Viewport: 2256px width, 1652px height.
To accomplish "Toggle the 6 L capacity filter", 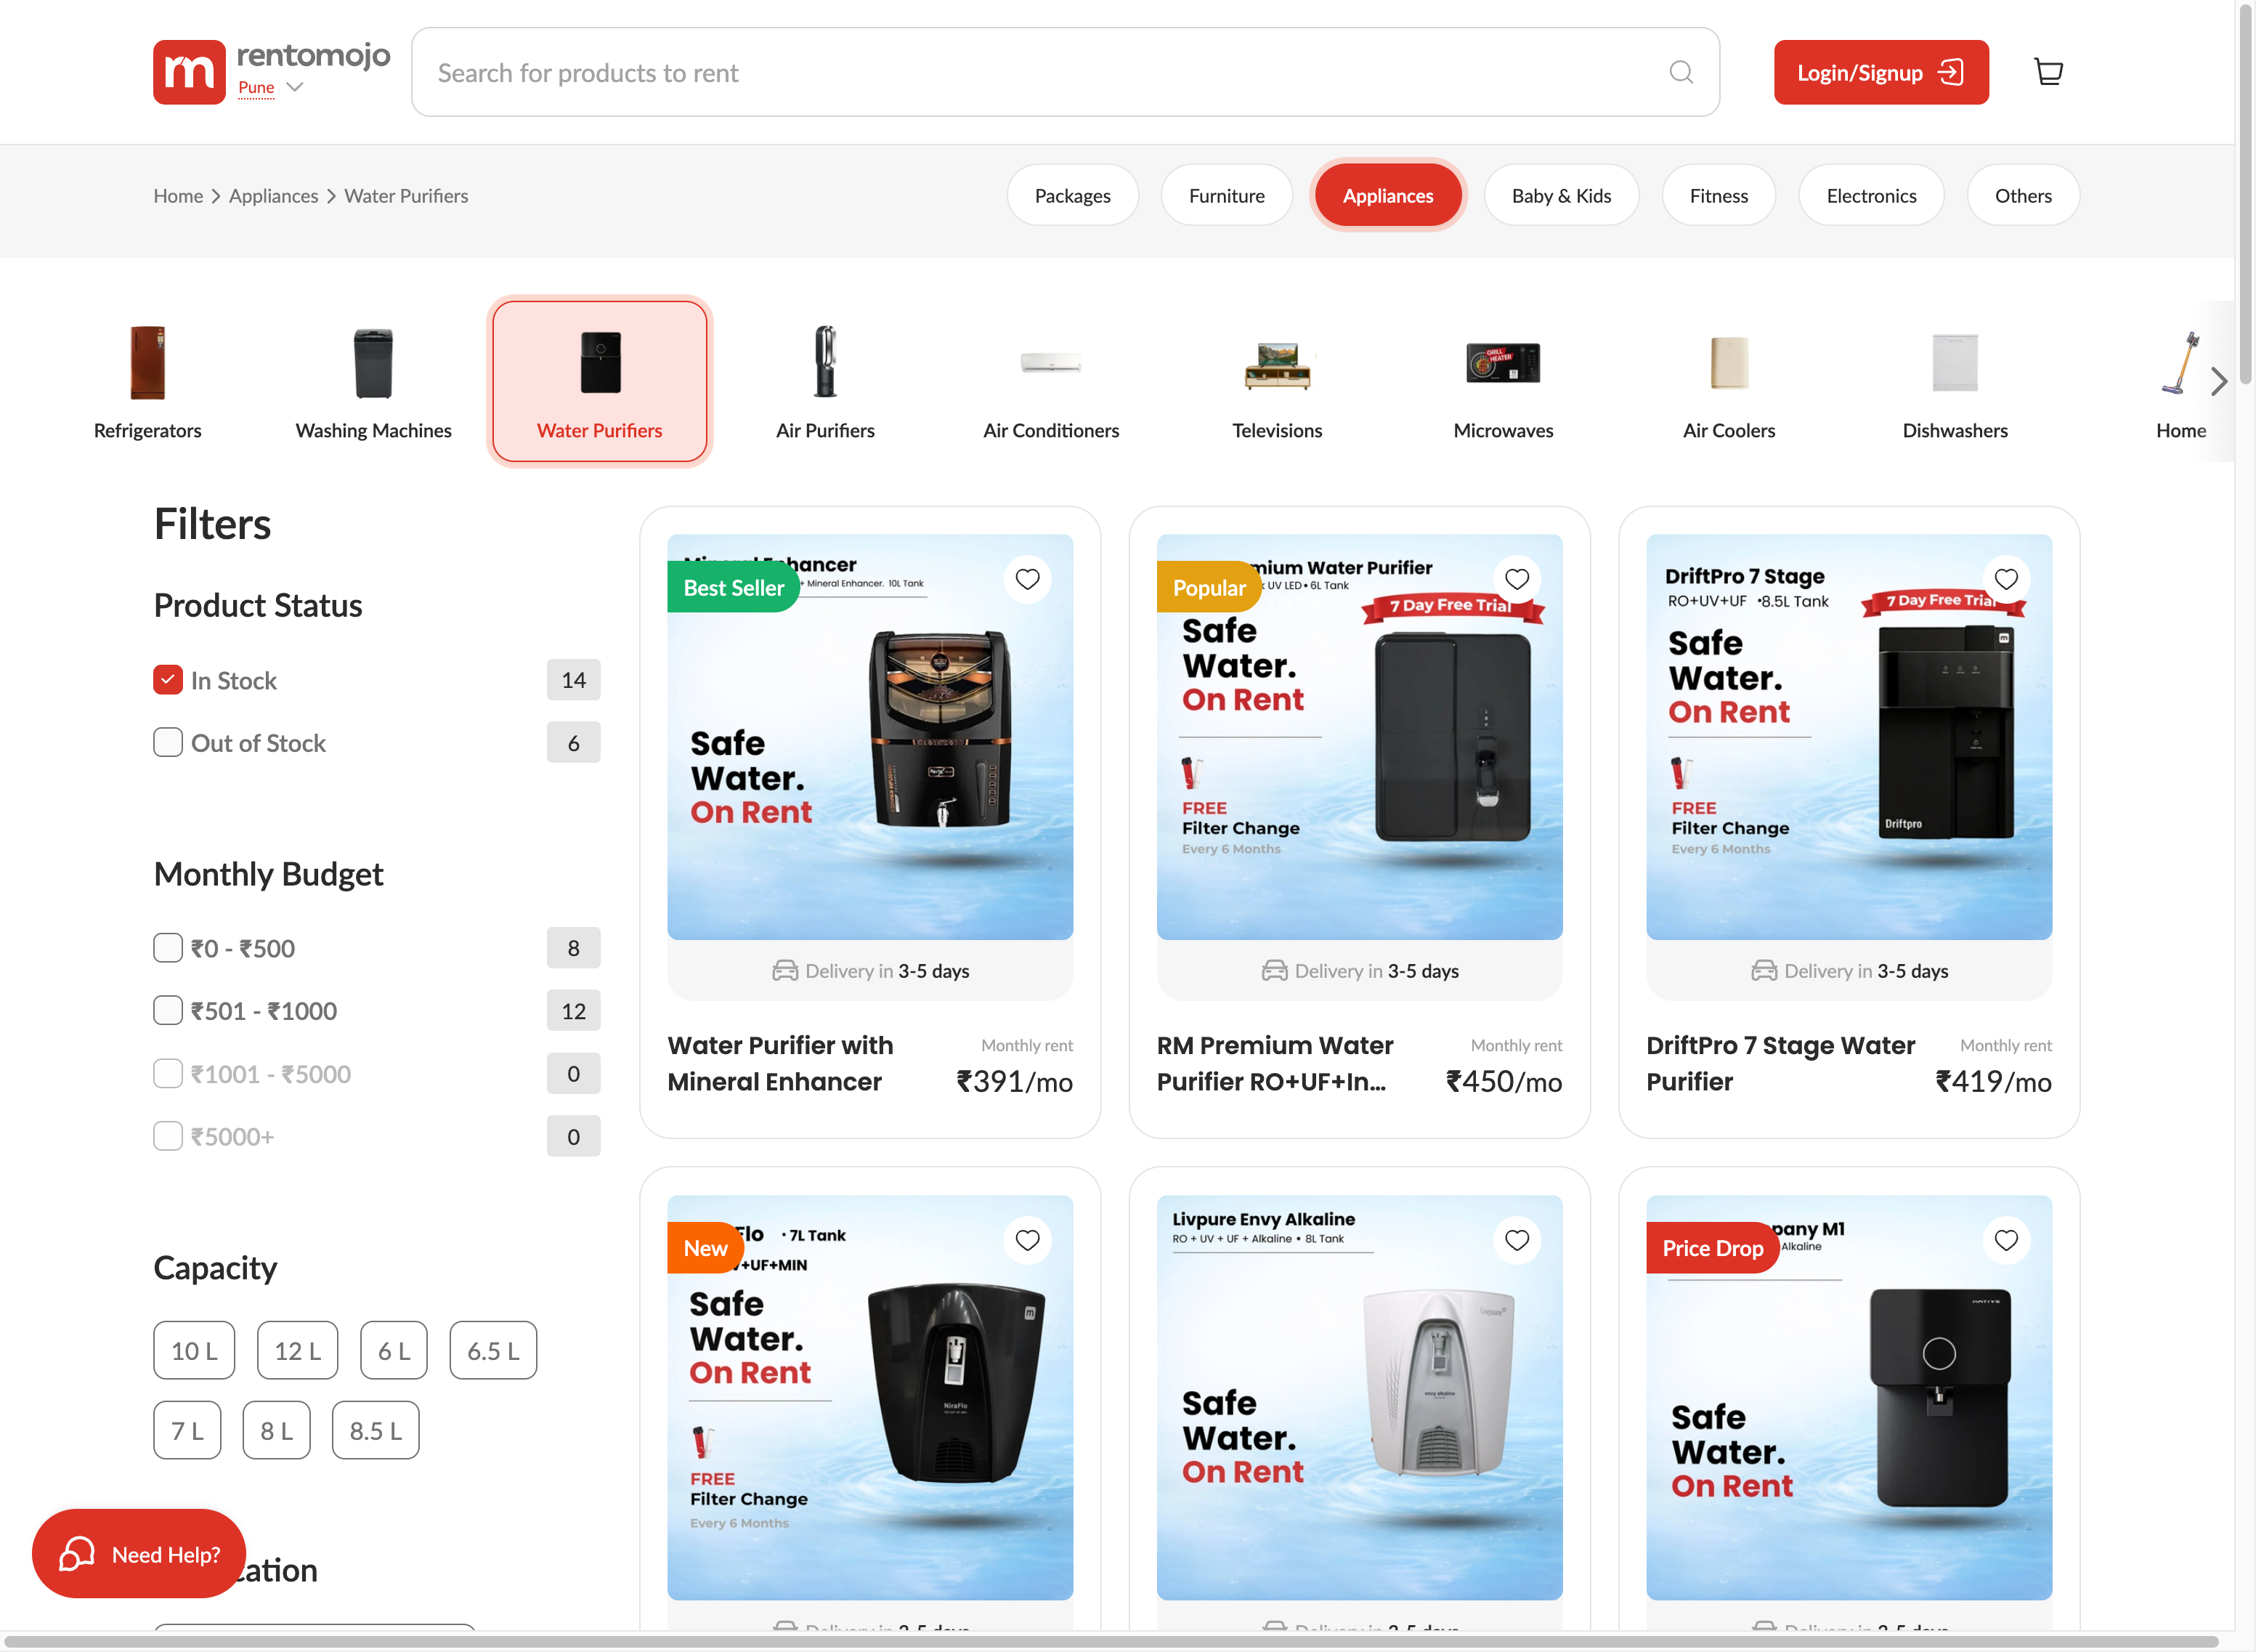I will (x=394, y=1350).
